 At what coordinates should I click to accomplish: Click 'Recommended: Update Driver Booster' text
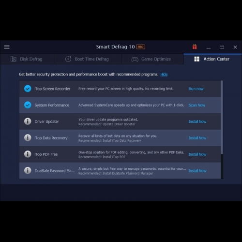[107, 124]
